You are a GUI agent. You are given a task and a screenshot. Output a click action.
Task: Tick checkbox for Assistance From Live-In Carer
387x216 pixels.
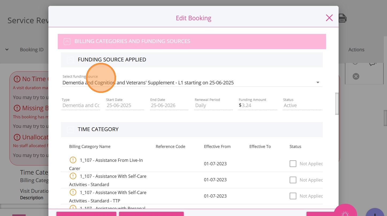293,164
